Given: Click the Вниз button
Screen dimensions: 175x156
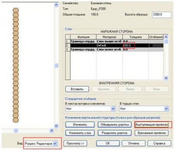Looking at the screenshot, I should (157, 89).
